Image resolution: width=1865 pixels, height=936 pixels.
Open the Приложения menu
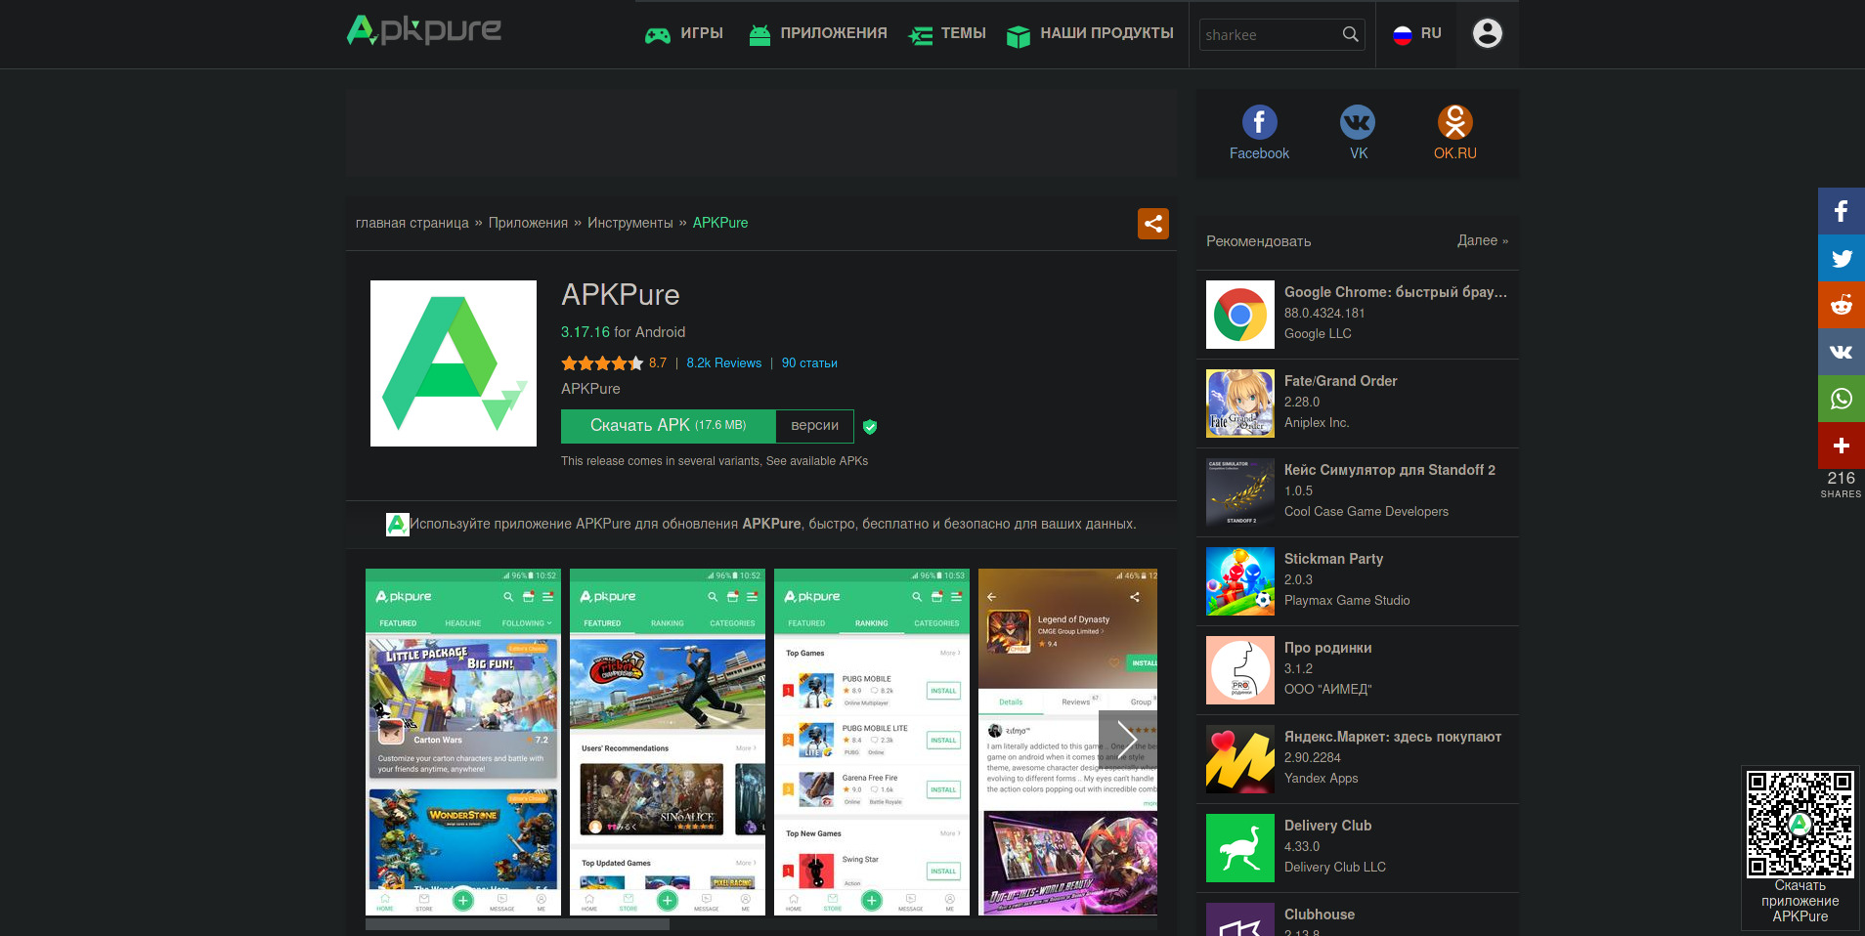pyautogui.click(x=818, y=33)
